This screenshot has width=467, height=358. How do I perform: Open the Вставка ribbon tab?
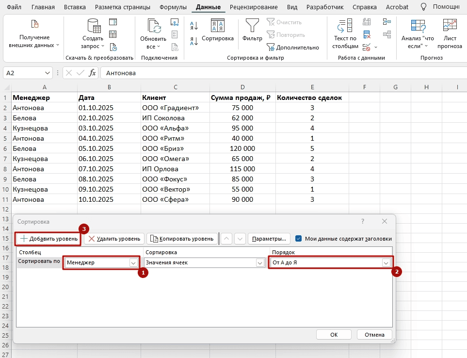75,7
